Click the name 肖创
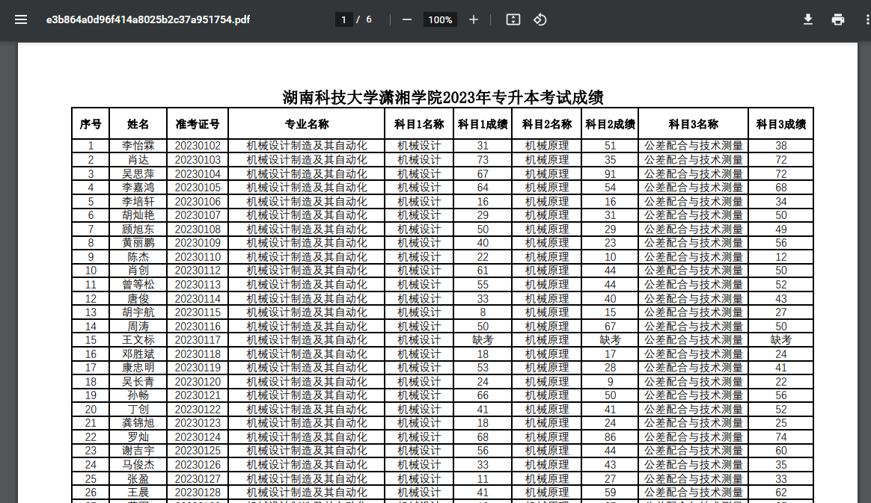 click(x=138, y=271)
